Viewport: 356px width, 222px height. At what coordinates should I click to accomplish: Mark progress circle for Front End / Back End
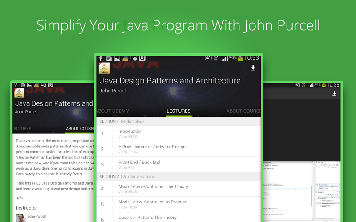tap(113, 164)
